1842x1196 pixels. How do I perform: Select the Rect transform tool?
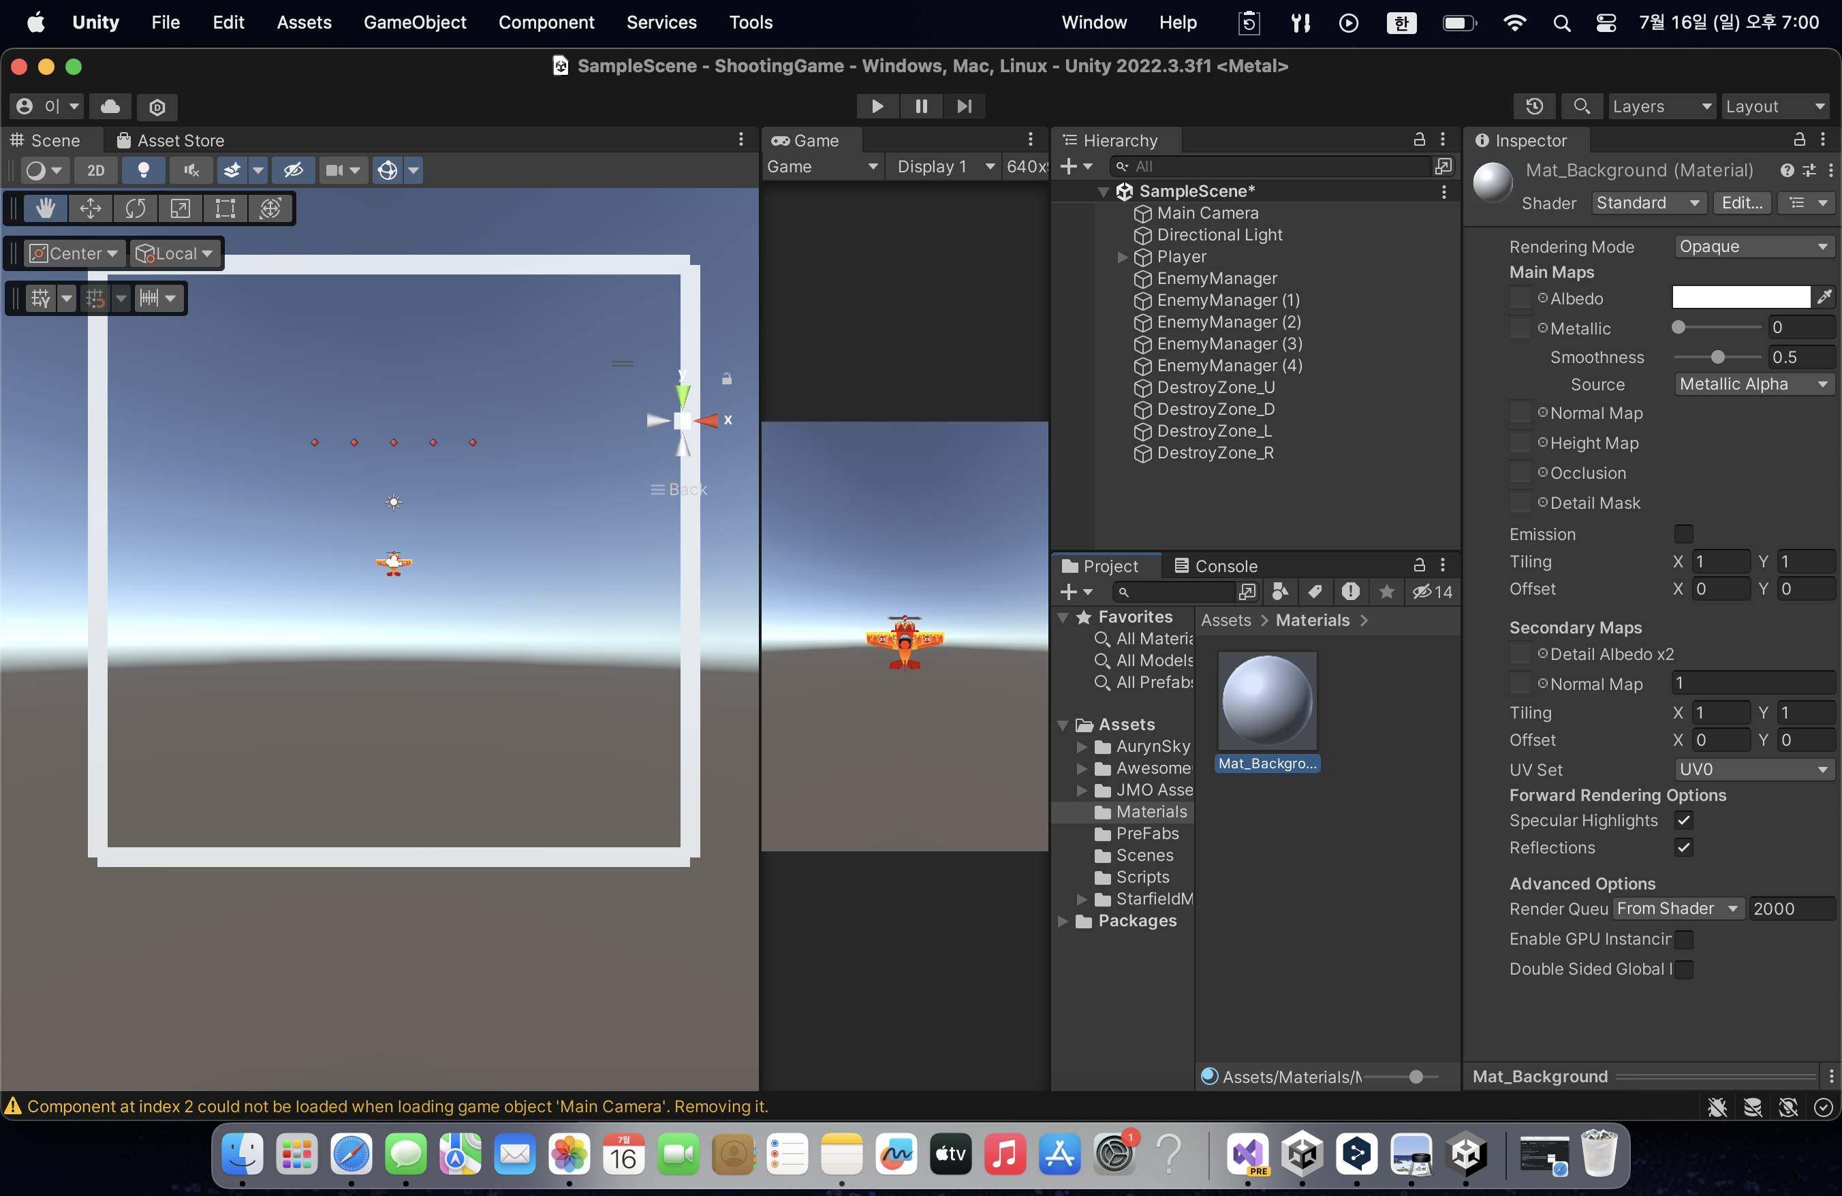click(225, 209)
